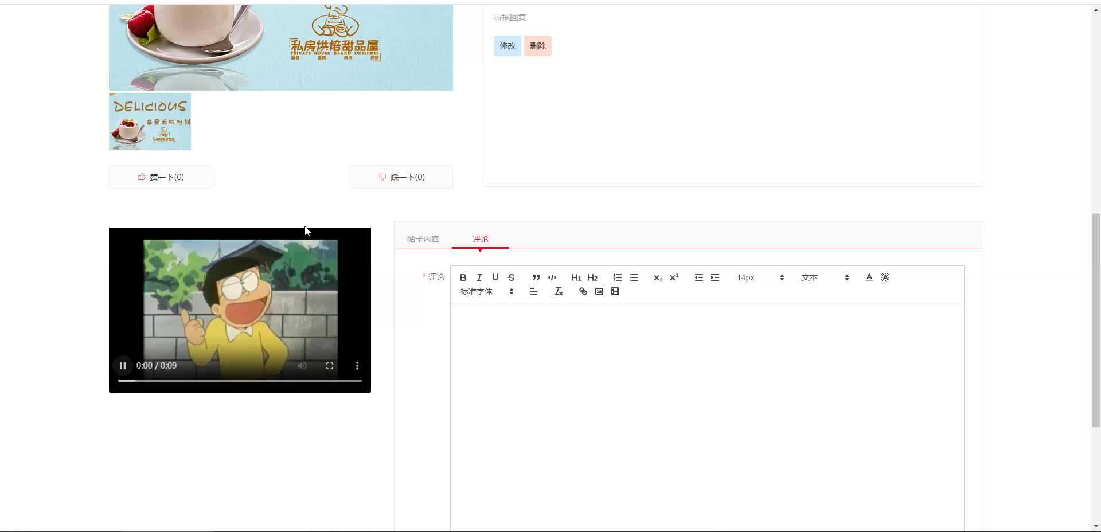Image resolution: width=1101 pixels, height=532 pixels.
Task: Toggle strikethrough formatting
Action: 511,277
